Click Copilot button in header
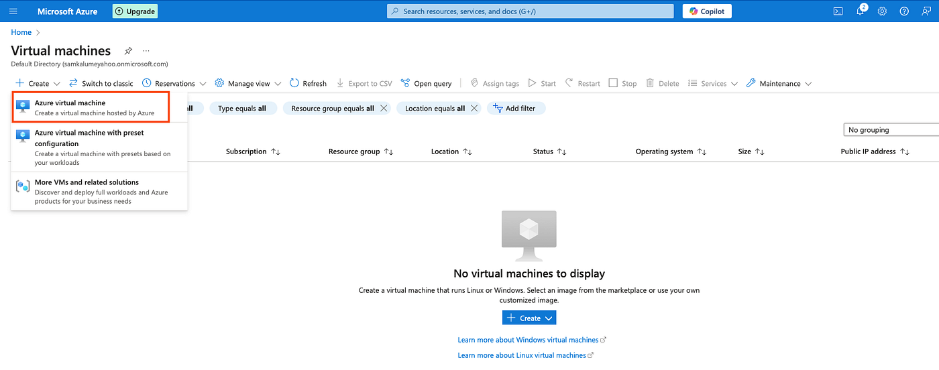Viewport: 939px width, 370px height. pos(707,11)
